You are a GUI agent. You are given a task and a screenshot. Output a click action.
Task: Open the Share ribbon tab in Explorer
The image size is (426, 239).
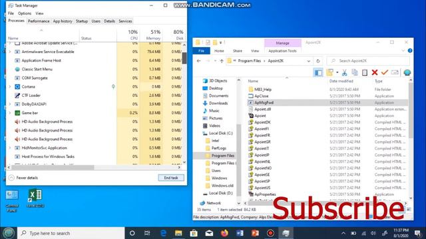tap(237, 51)
